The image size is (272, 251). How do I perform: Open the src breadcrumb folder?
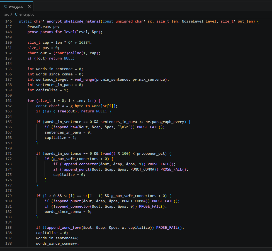click(x=7, y=14)
